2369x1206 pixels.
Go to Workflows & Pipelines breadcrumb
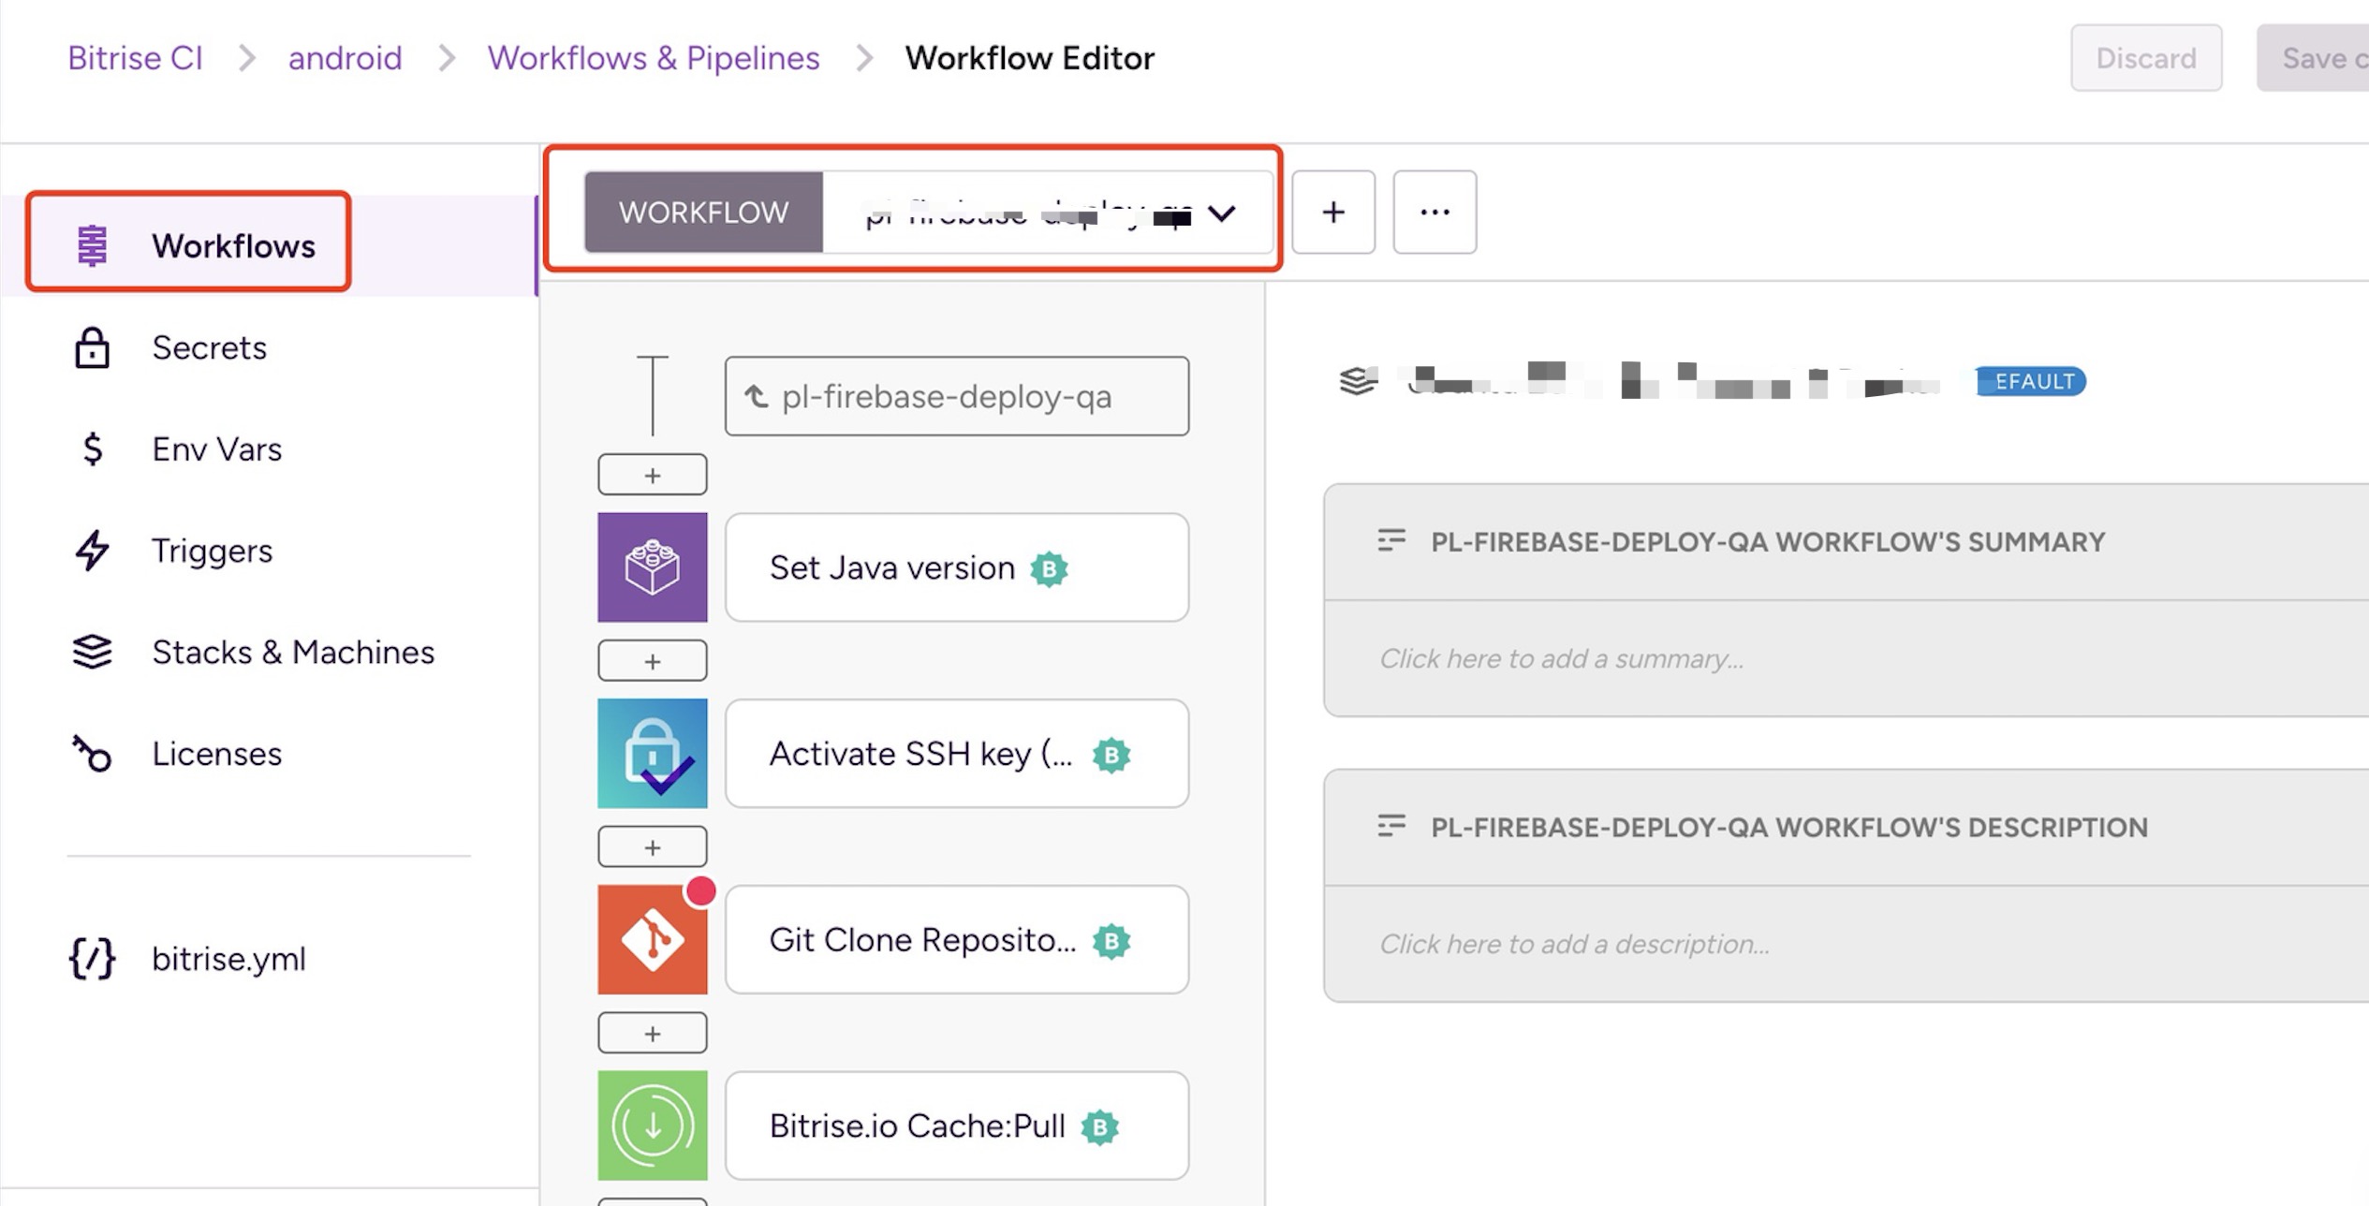[654, 58]
